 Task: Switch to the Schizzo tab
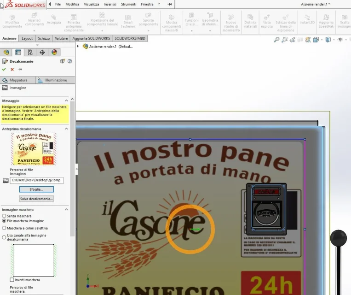44,38
